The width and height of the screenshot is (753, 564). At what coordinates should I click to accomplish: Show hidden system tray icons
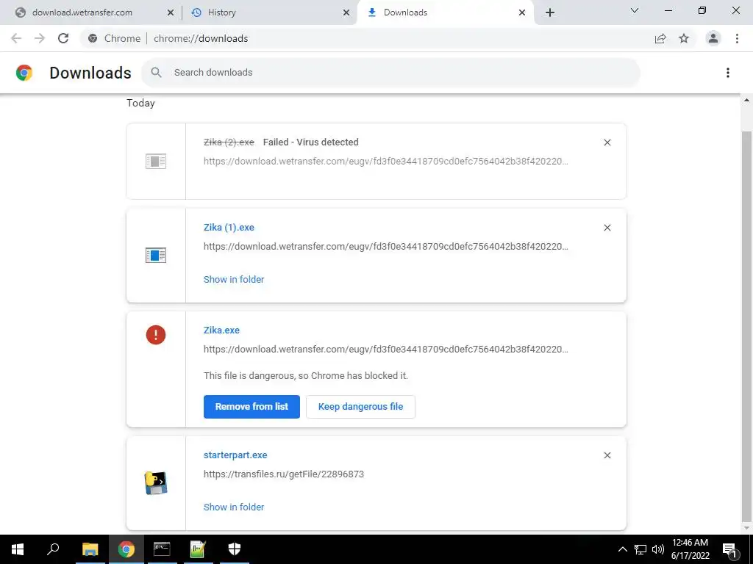coord(622,549)
